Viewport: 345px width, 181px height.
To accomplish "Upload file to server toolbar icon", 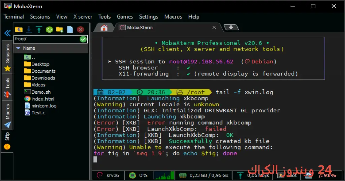I will pyautogui.click(x=39, y=29).
